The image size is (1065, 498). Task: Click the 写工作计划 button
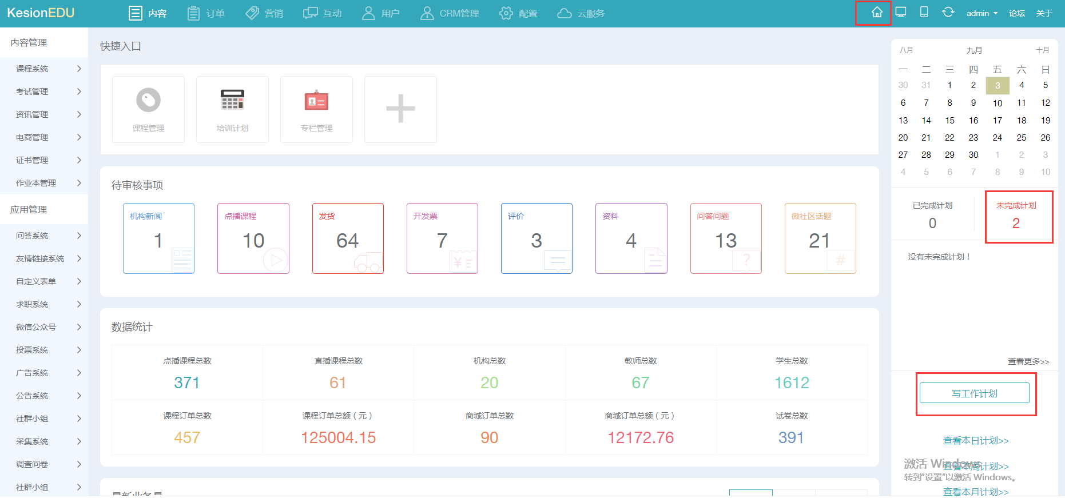(974, 393)
